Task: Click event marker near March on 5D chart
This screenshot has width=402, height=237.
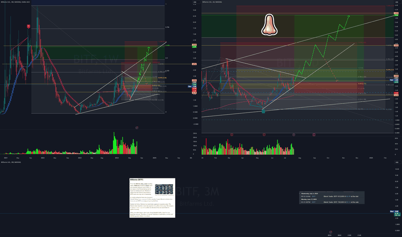Action: 232,134
